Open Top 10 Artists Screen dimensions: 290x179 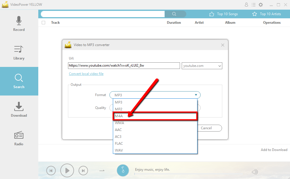click(270, 14)
